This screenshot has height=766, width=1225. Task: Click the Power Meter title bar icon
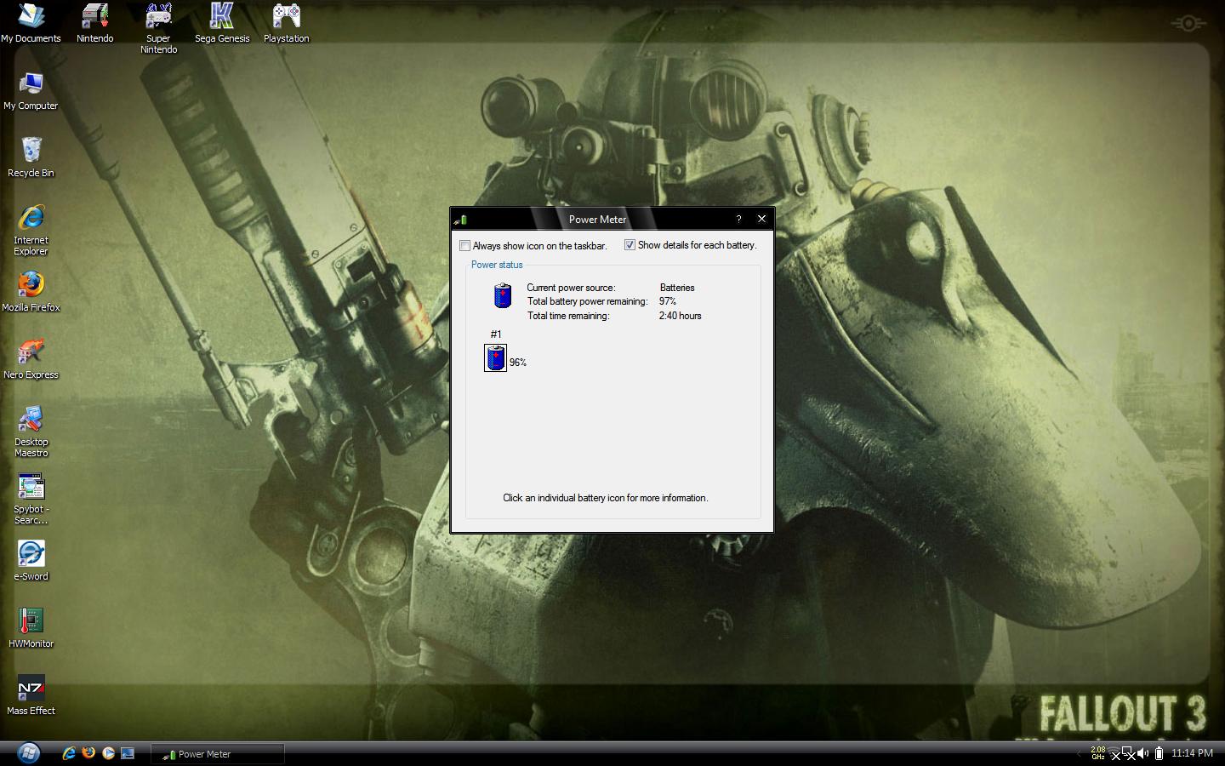tap(460, 220)
